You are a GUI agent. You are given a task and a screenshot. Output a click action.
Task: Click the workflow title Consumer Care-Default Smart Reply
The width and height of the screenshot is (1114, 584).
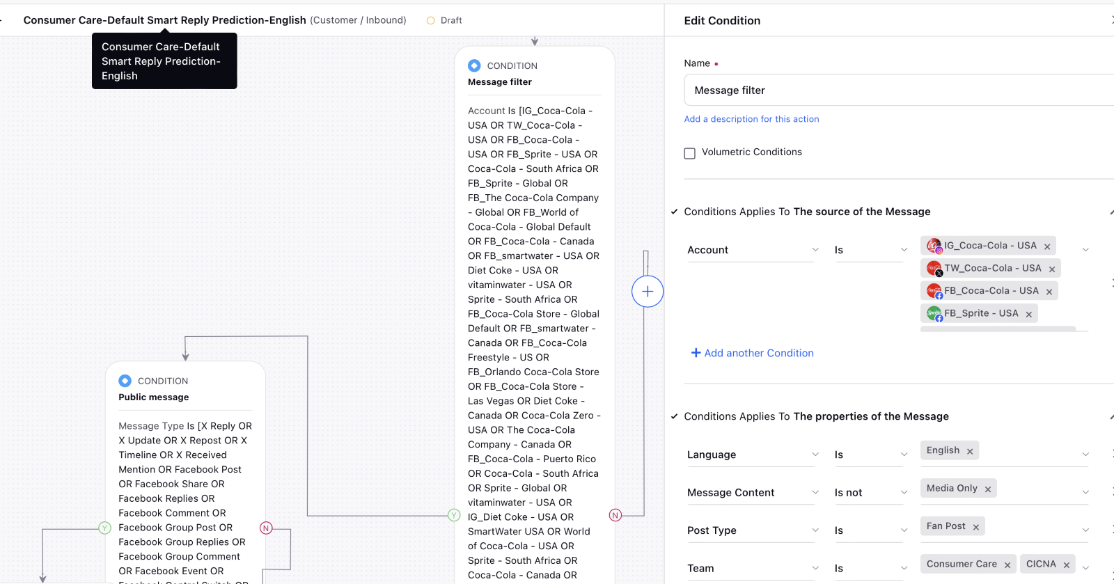164,20
